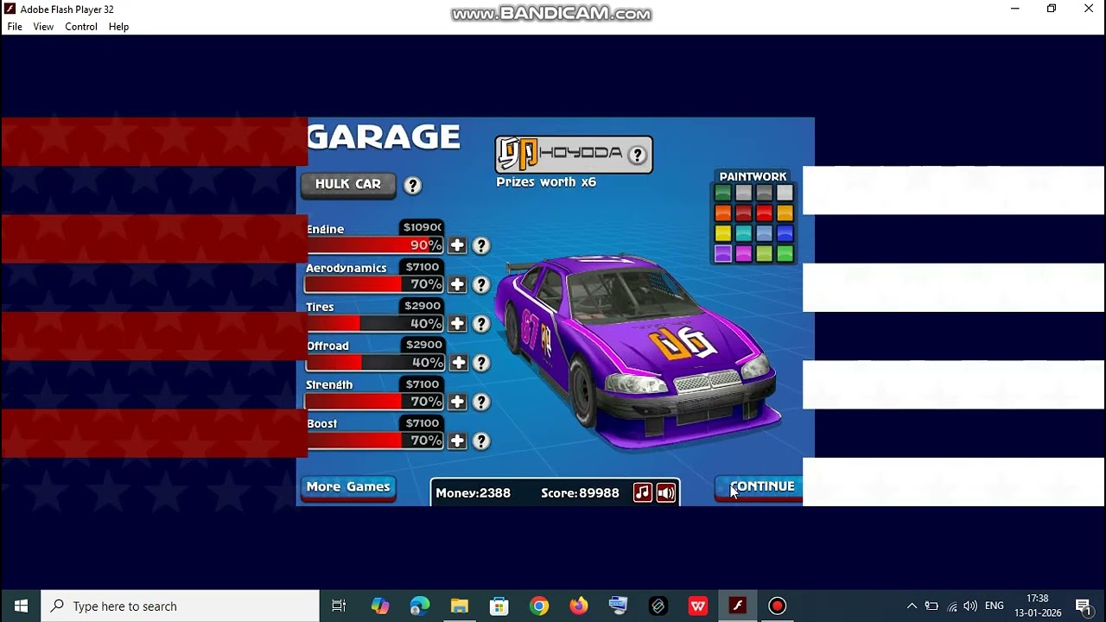This screenshot has width=1106, height=622.
Task: Upgrade Tires with its plus button
Action: tap(457, 323)
